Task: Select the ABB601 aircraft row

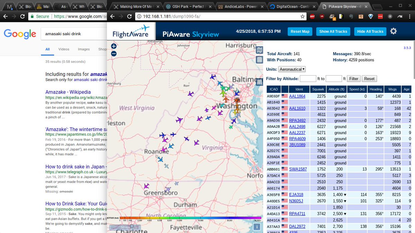Action: (339, 169)
